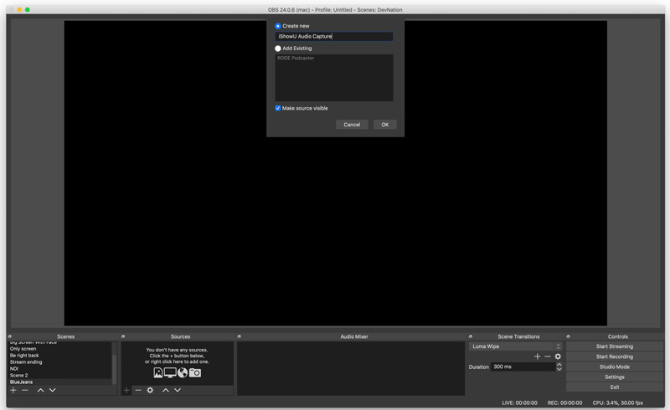Click the display capture monitor icon
Image resolution: width=670 pixels, height=410 pixels.
click(170, 373)
